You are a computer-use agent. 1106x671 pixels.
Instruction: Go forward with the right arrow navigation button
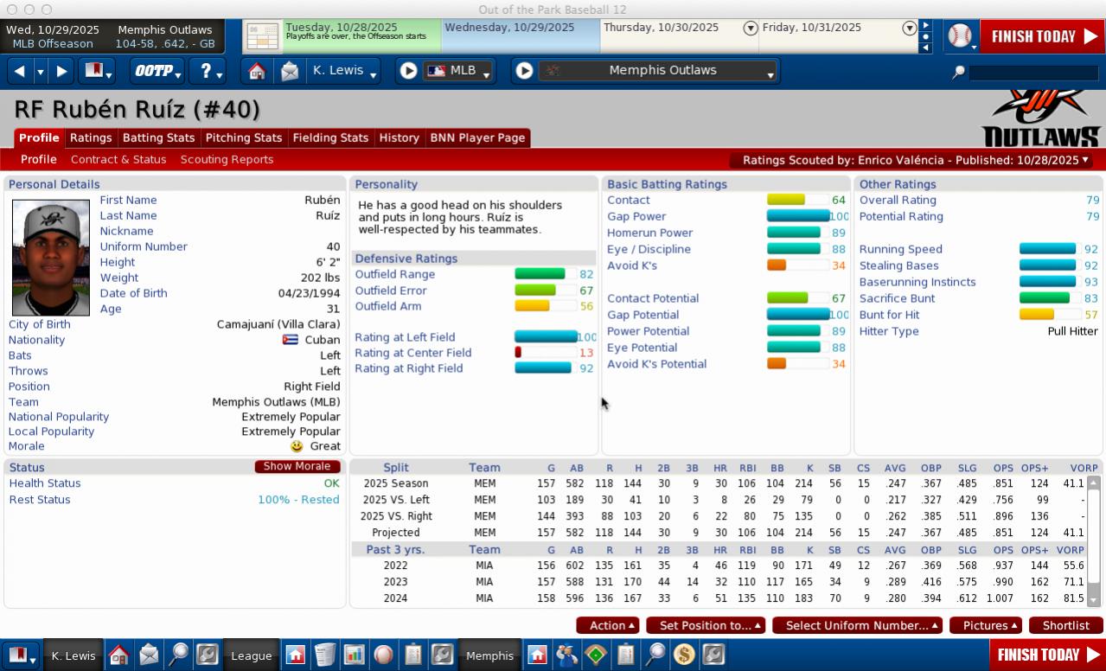[x=61, y=71]
